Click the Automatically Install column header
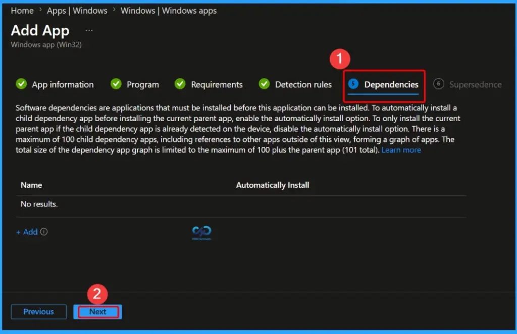 point(273,185)
